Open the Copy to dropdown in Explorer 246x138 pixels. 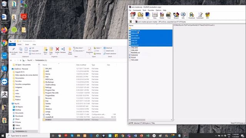[x=51, y=51]
